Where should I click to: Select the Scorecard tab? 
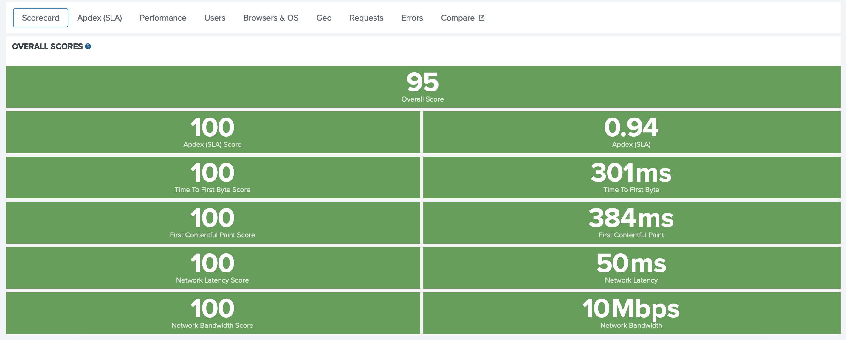pyautogui.click(x=41, y=18)
